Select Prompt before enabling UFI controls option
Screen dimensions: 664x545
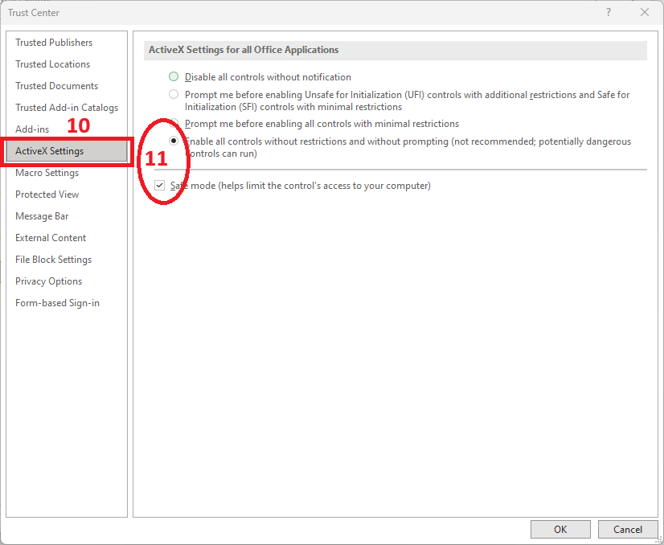click(174, 95)
